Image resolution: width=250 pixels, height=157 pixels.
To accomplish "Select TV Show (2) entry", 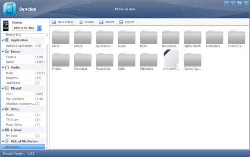I will click(x=23, y=120).
